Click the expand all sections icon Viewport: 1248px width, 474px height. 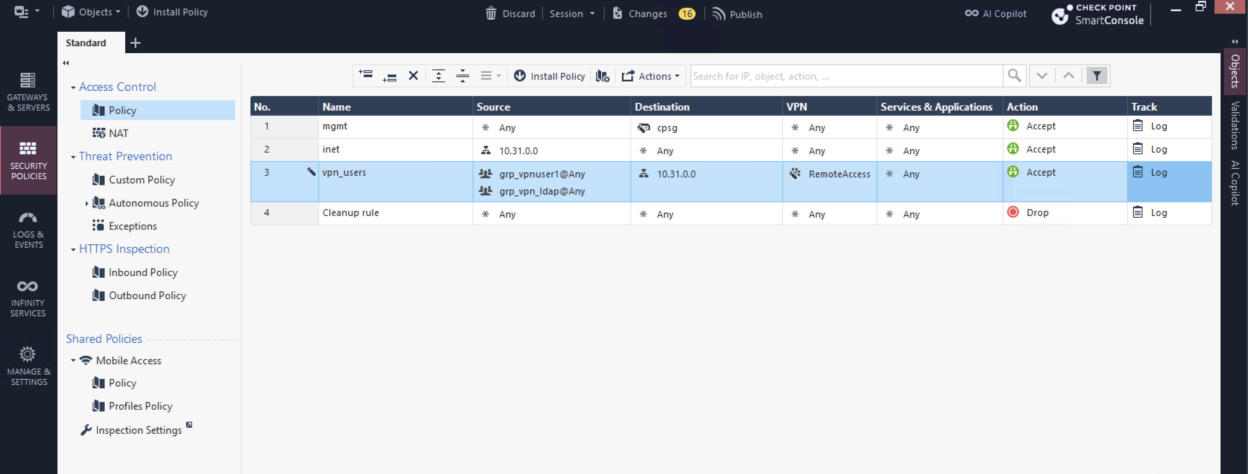tap(438, 76)
